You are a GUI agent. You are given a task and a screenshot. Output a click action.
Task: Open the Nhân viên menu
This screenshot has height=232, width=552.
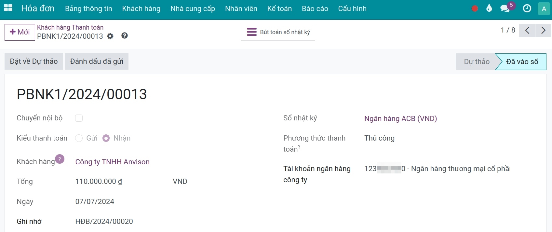241,9
